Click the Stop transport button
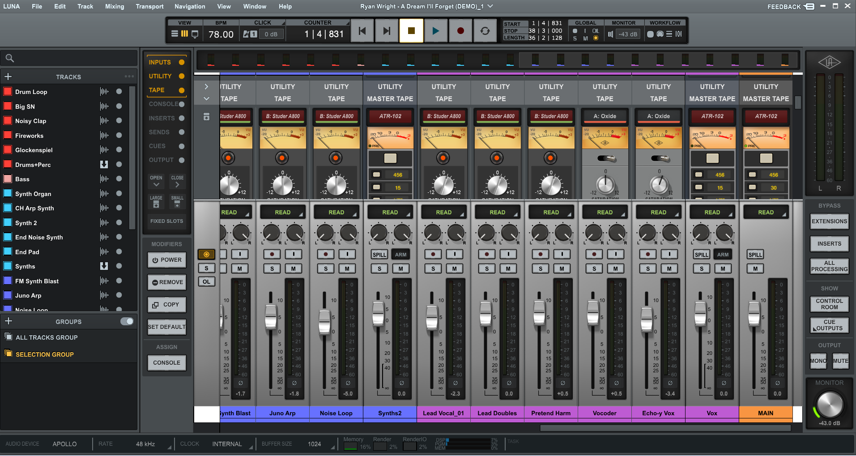Screen dimensions: 856x456 pos(411,31)
